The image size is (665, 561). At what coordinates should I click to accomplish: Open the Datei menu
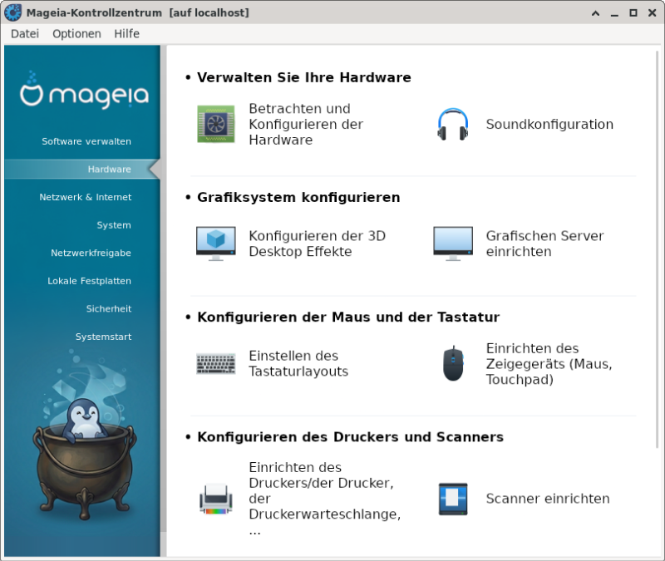click(25, 33)
